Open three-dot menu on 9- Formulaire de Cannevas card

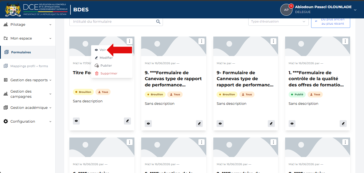(x=273, y=41)
